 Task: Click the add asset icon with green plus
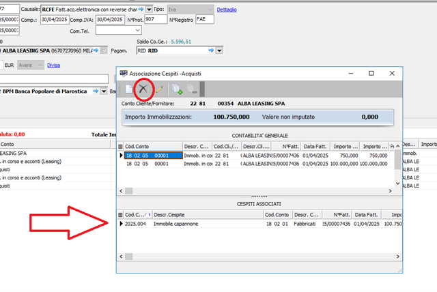coord(178,89)
